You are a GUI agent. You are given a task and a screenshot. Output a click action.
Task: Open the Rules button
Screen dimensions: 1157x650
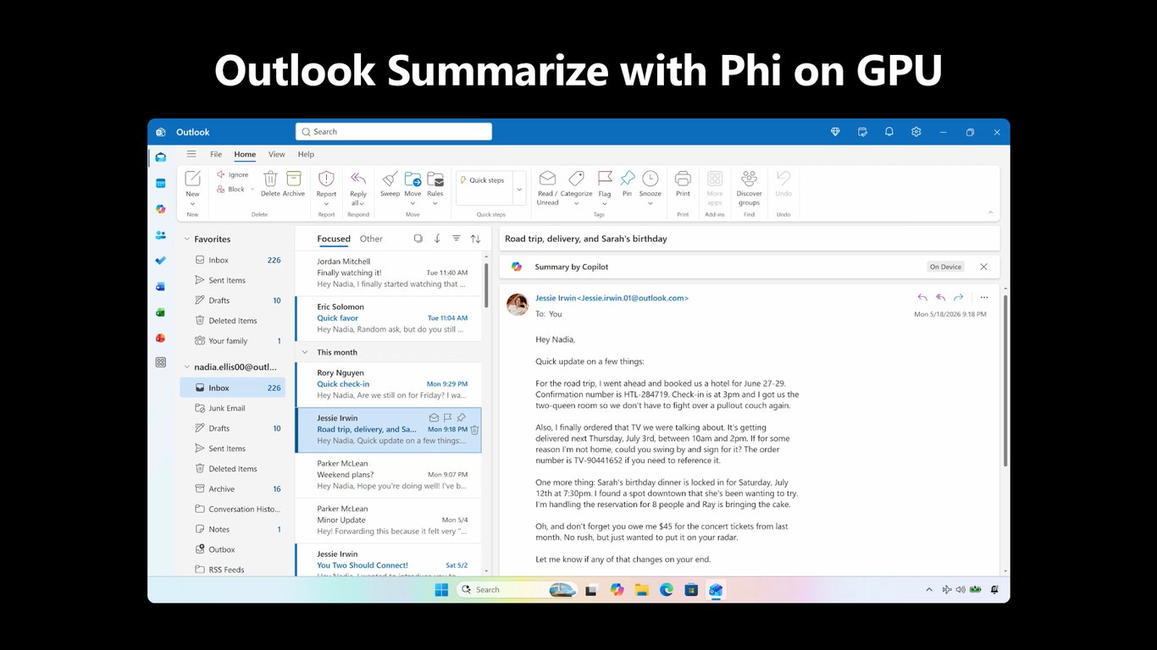click(435, 184)
